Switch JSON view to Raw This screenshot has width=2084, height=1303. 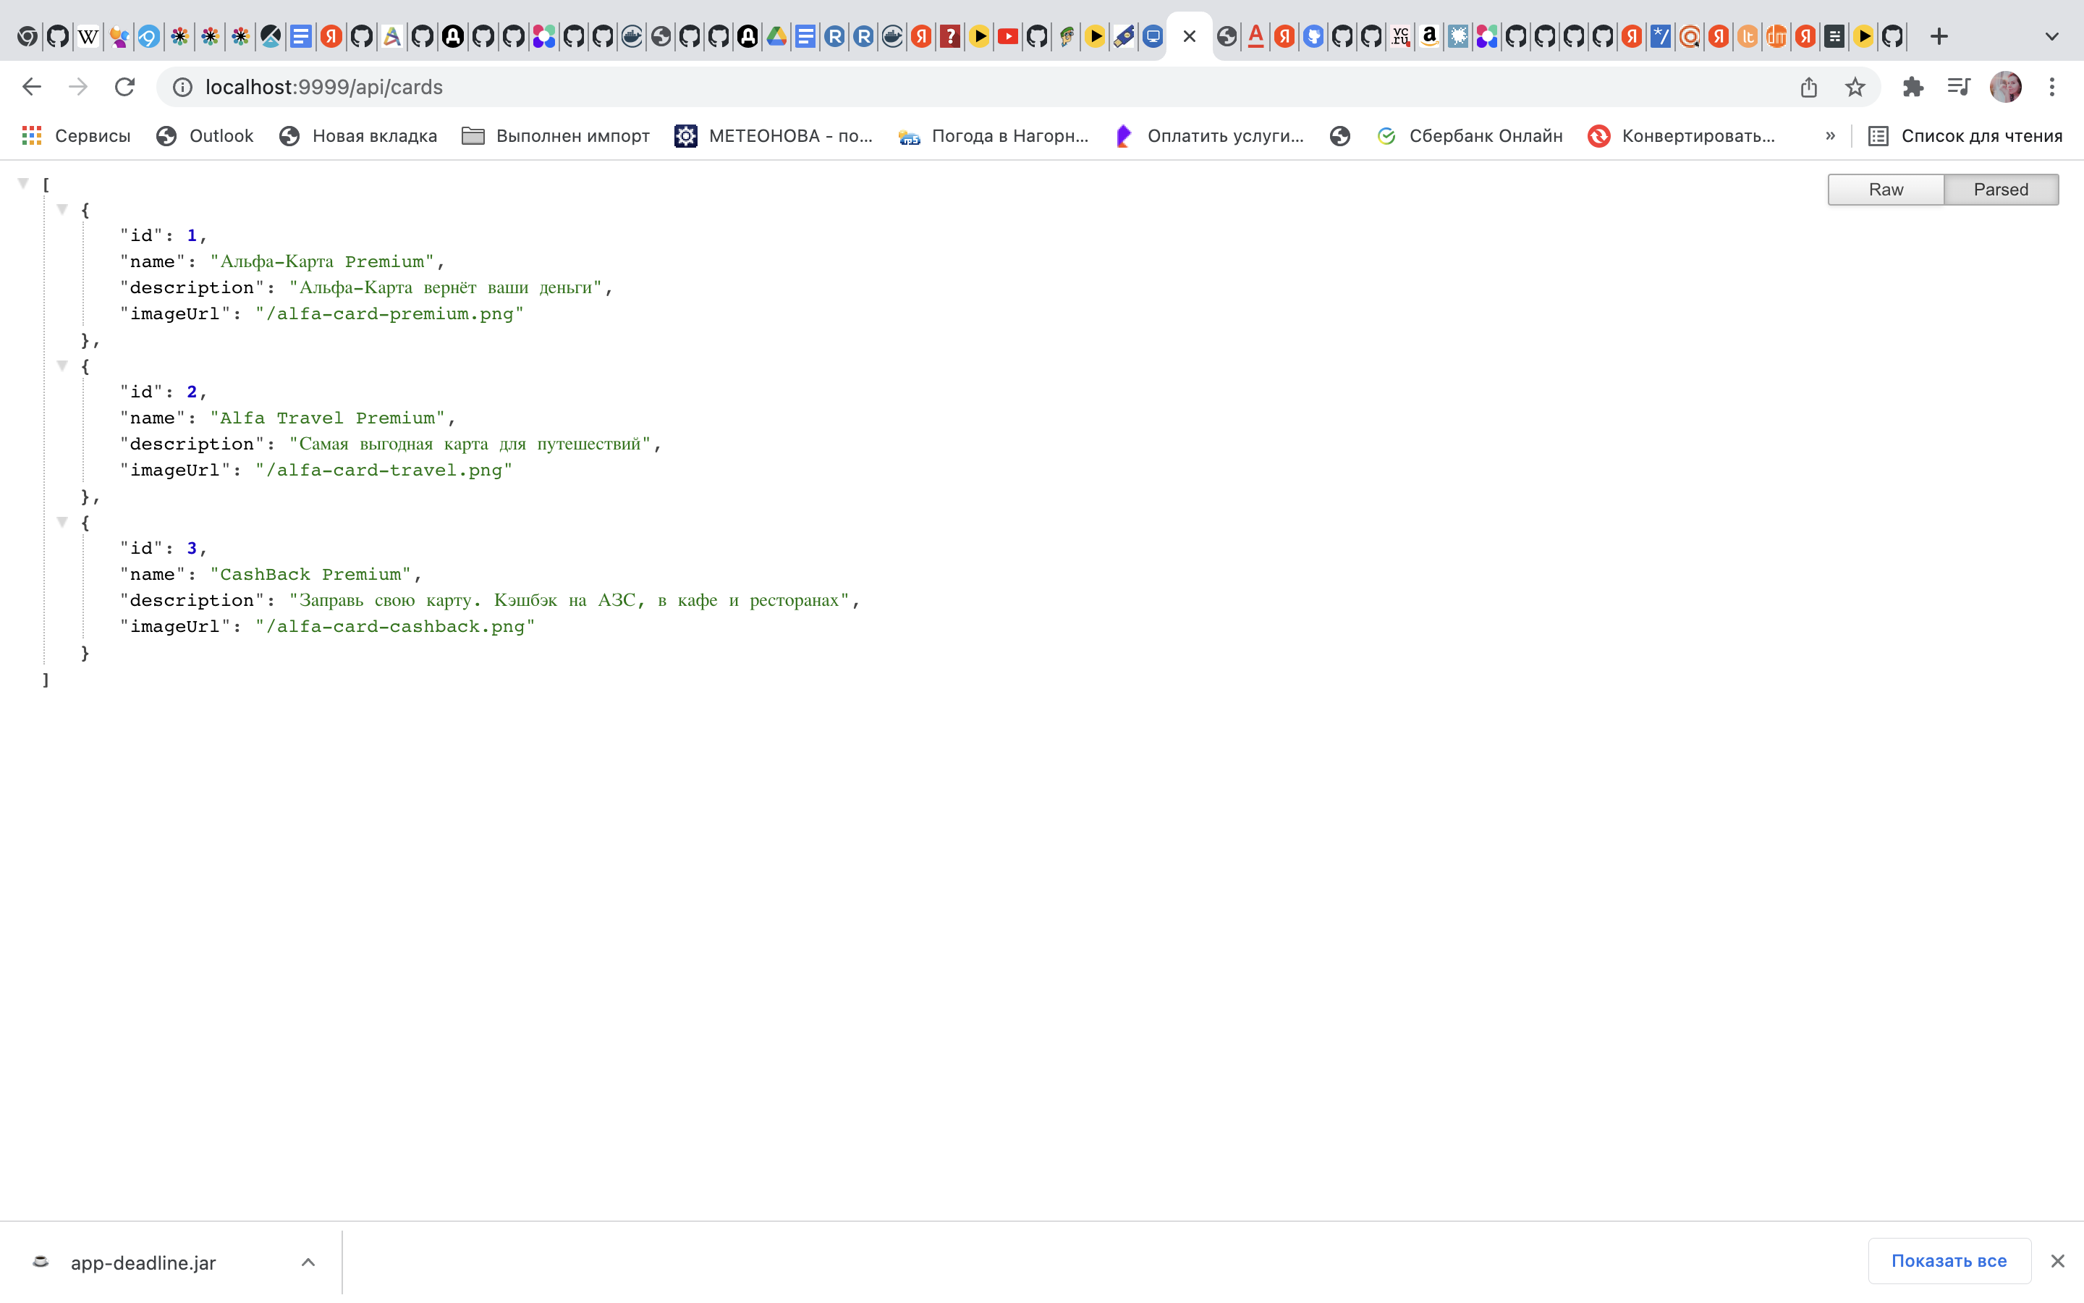click(1885, 190)
